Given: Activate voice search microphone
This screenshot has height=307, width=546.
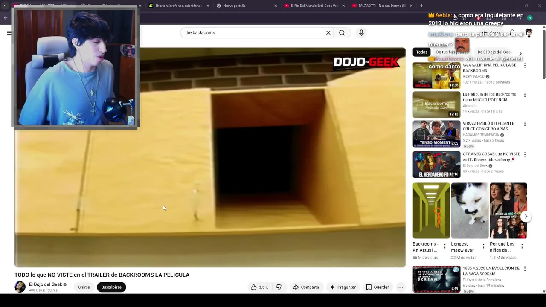Looking at the screenshot, I should point(361,33).
